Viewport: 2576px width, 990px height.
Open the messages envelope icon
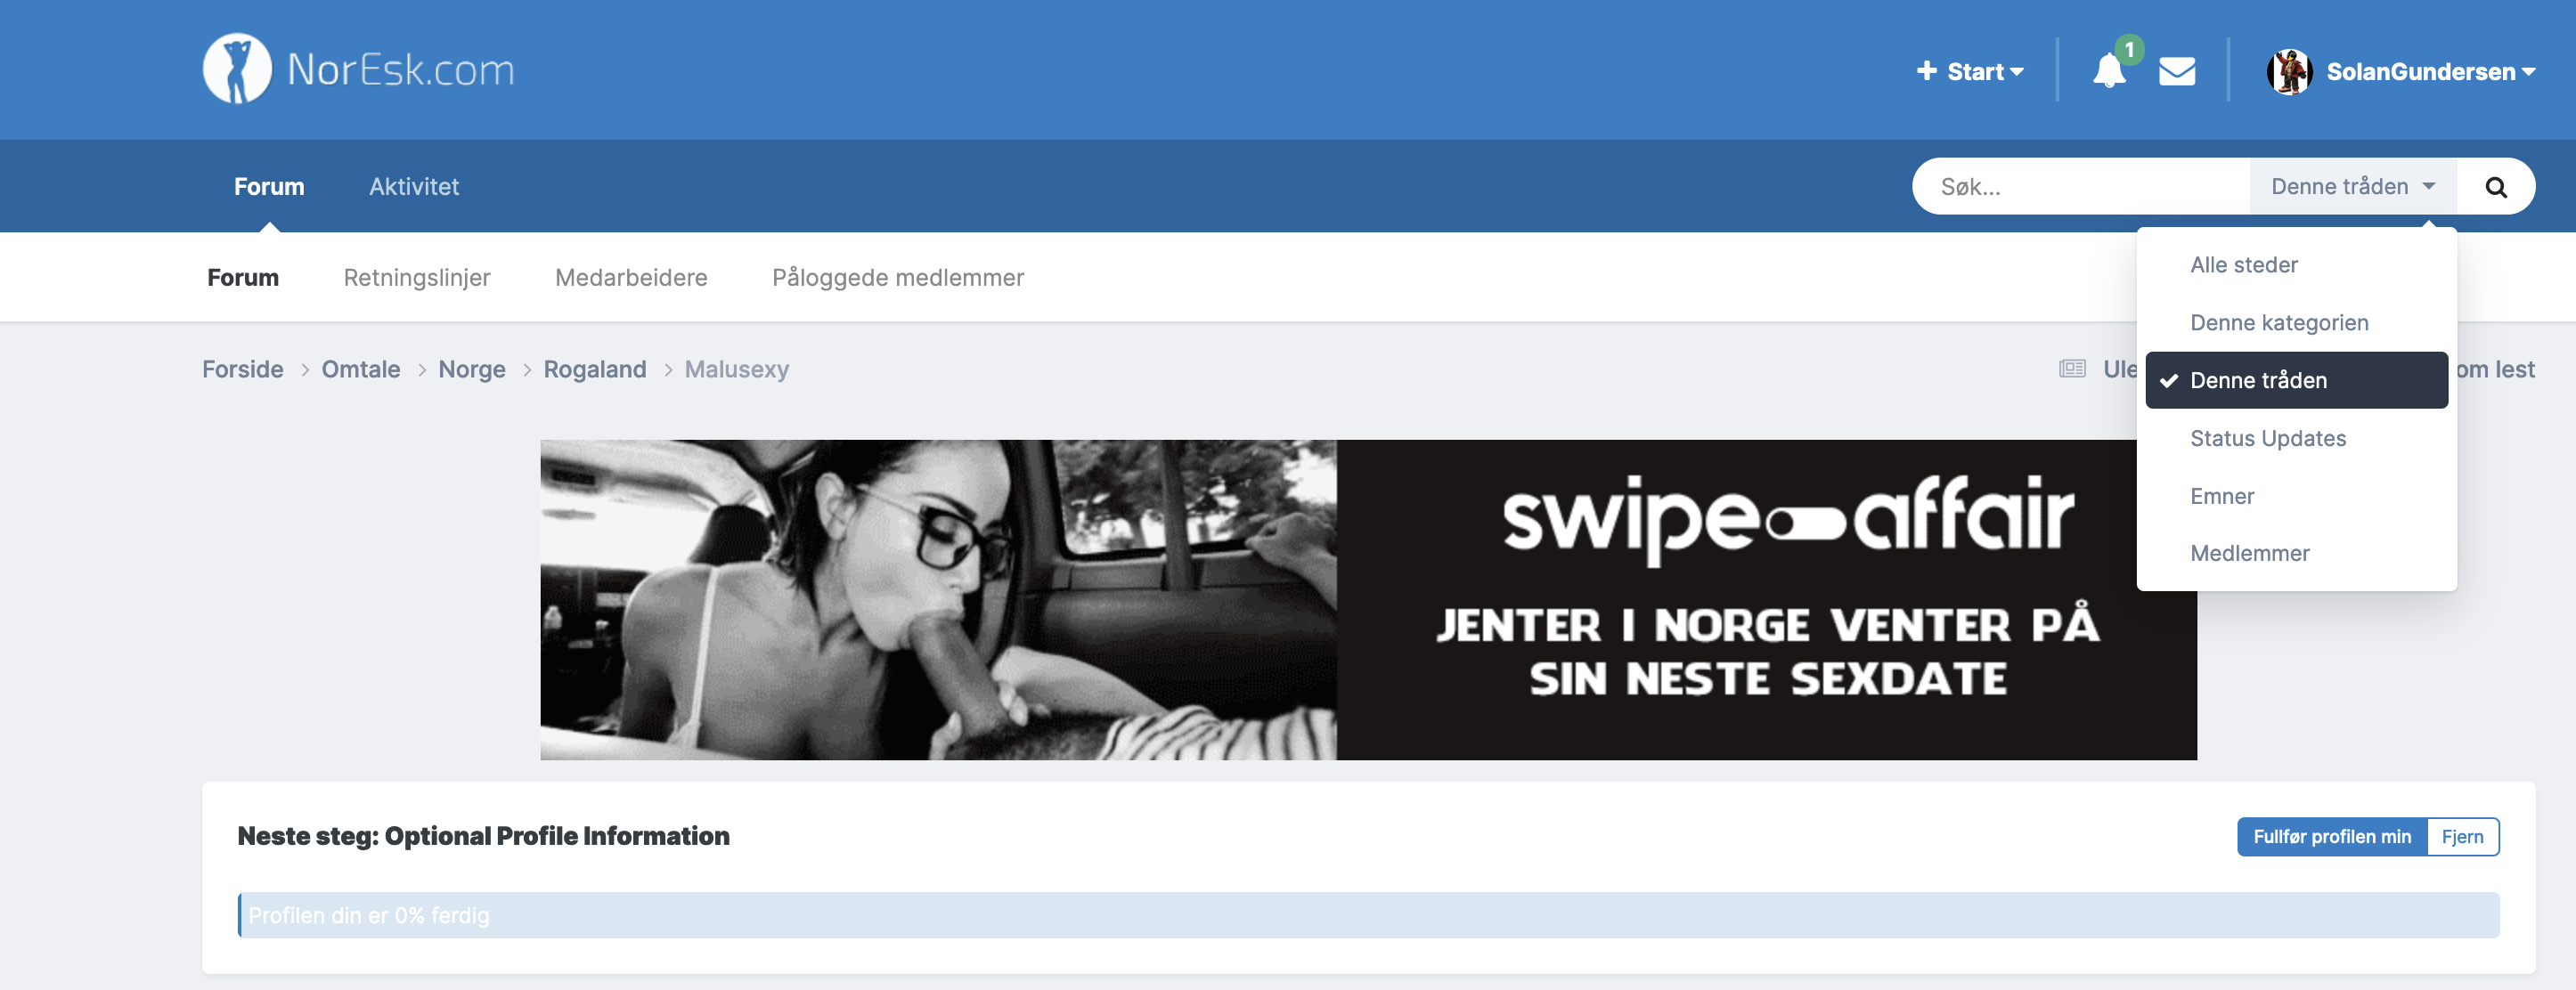(2177, 71)
